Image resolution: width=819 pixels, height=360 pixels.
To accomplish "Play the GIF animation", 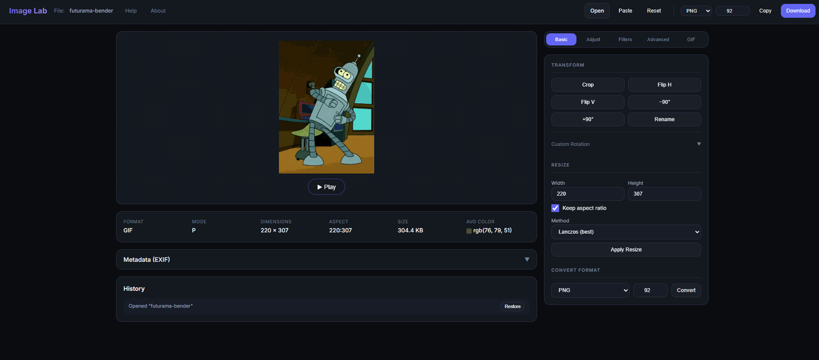I will coord(326,187).
